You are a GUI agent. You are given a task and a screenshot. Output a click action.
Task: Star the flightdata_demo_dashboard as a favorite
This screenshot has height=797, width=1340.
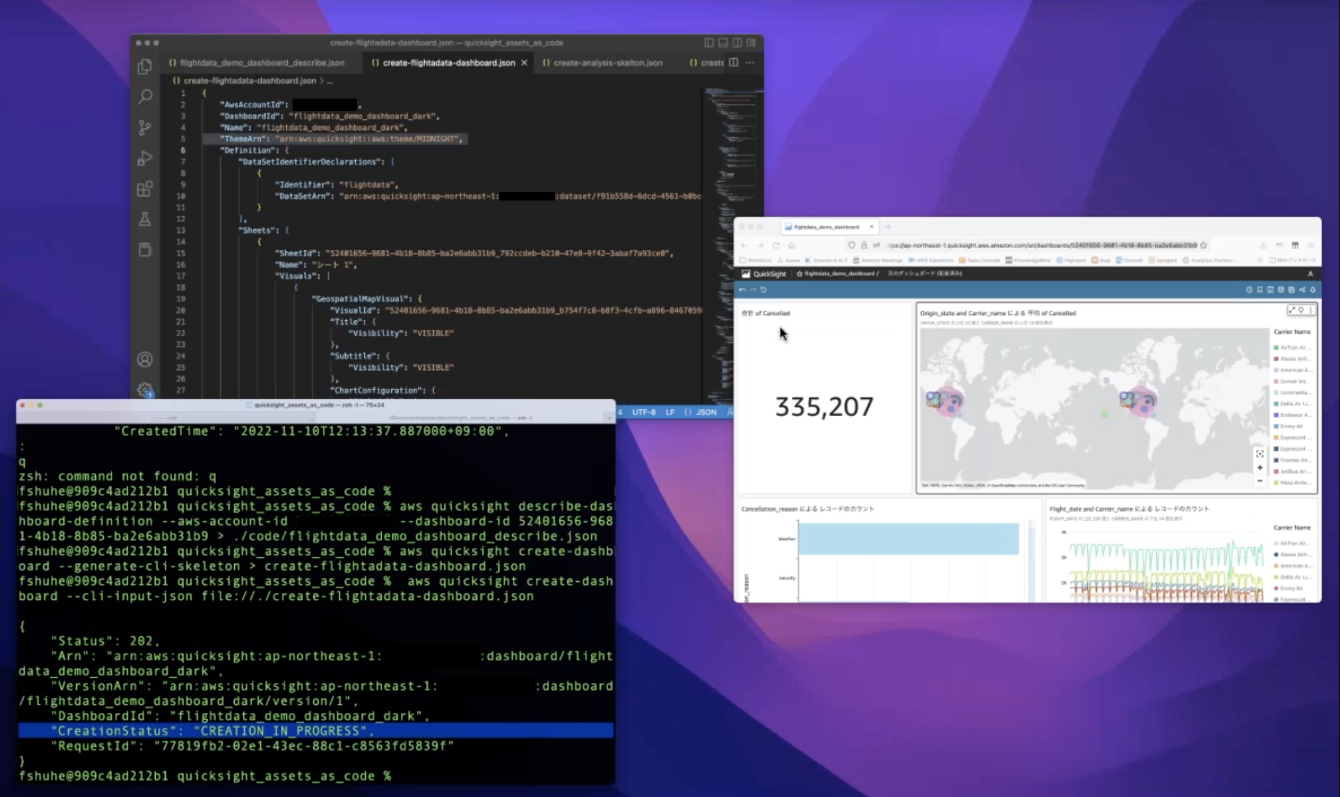click(799, 274)
